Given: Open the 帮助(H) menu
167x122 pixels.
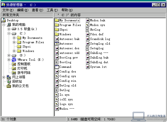Looking at the screenshot, I should pyautogui.click(x=67, y=10).
